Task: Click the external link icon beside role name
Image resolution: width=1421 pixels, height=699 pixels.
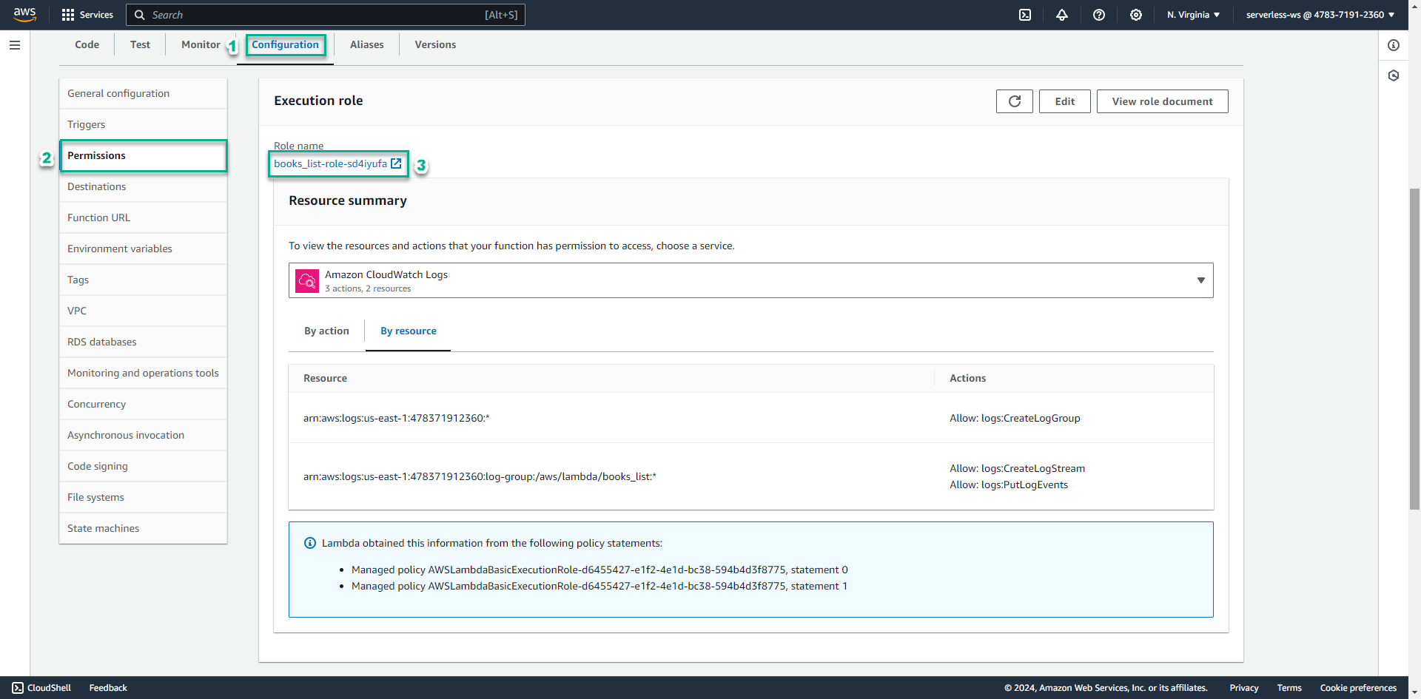Action: click(396, 163)
